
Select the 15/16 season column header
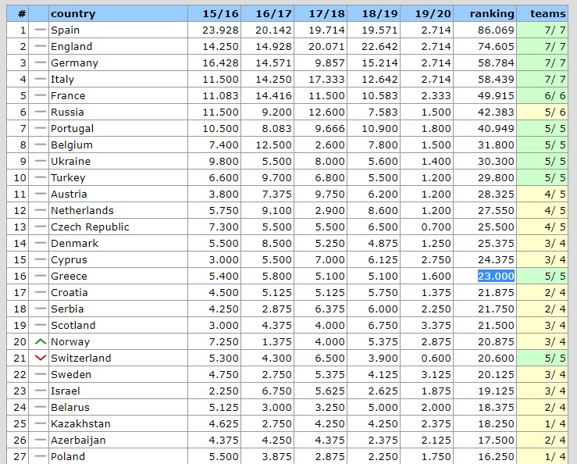pos(221,13)
